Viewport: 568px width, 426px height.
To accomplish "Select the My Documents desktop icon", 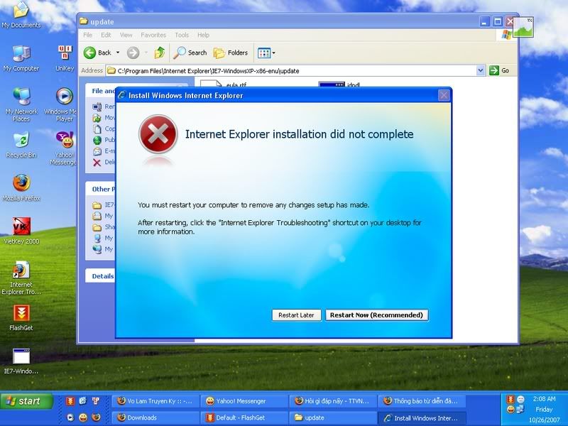I will click(x=21, y=15).
